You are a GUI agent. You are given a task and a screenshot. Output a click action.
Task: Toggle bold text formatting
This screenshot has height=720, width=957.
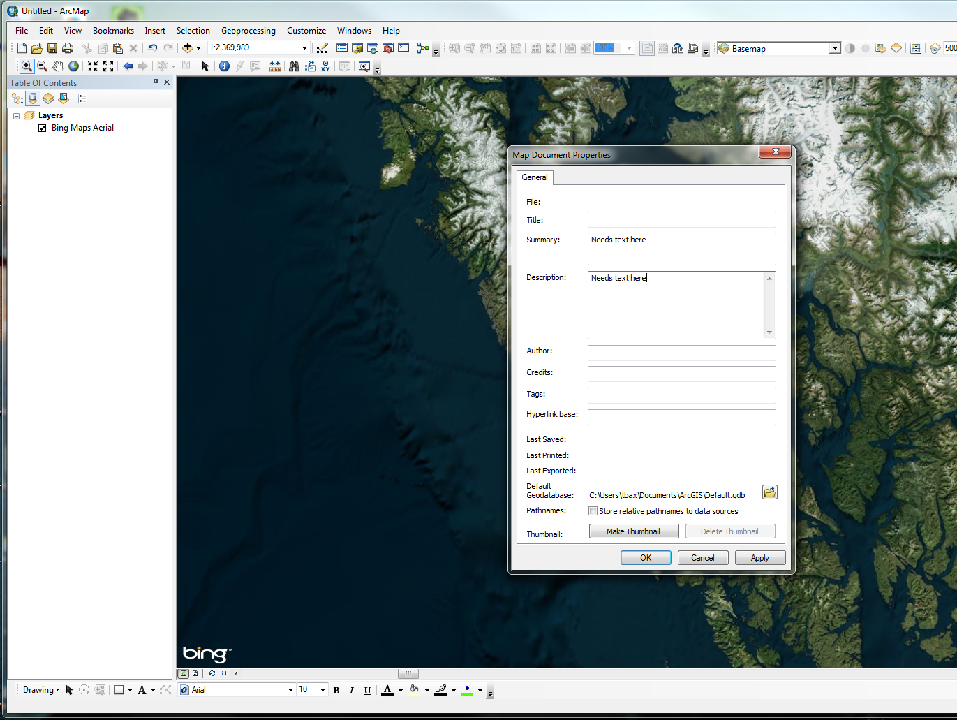336,690
